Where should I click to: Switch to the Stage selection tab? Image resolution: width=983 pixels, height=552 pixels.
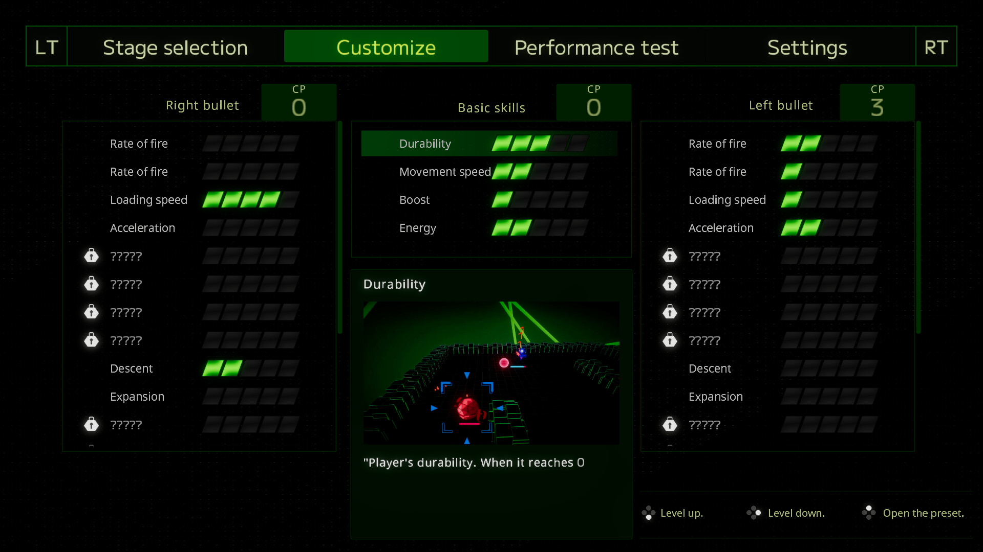(x=175, y=47)
